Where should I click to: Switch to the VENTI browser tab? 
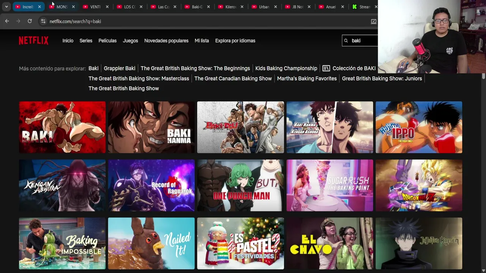pos(96,7)
